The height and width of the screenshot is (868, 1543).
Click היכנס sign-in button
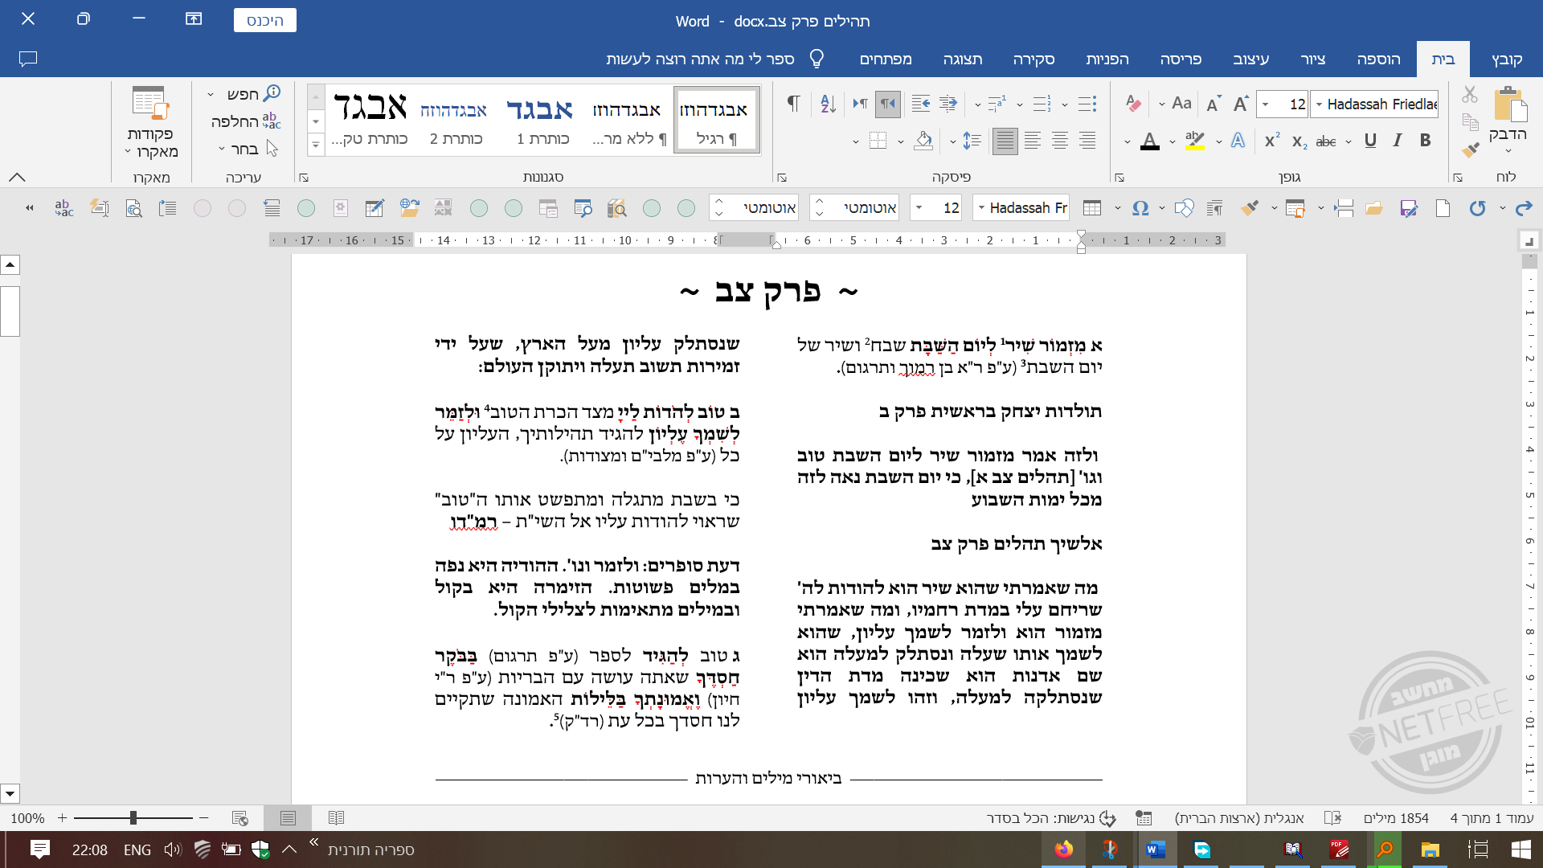(265, 20)
